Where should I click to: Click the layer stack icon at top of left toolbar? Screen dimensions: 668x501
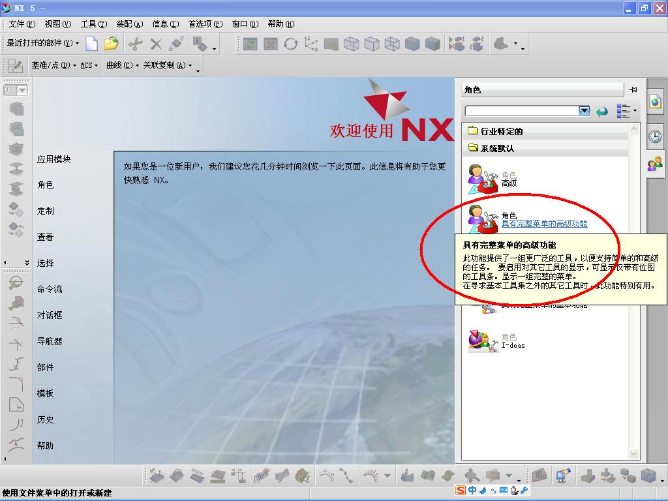[16, 109]
